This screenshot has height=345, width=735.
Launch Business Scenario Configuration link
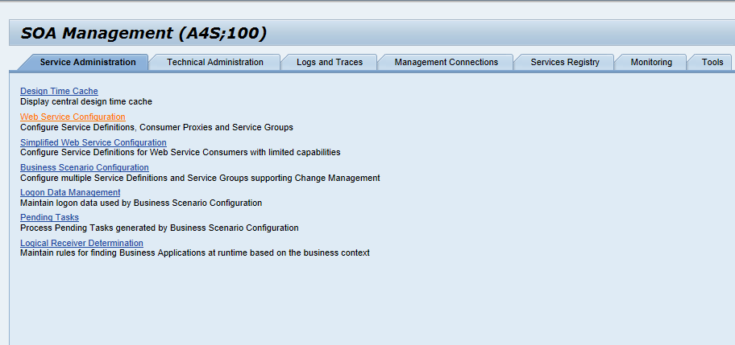[x=84, y=167]
